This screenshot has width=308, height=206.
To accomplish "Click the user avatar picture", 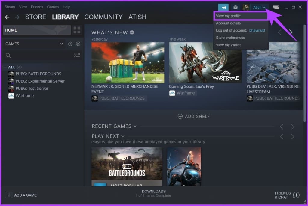I will pos(246,8).
